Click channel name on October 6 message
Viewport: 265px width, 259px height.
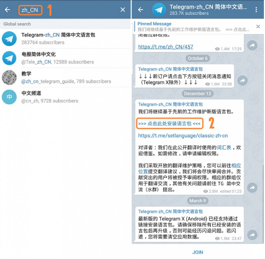[x=170, y=69]
